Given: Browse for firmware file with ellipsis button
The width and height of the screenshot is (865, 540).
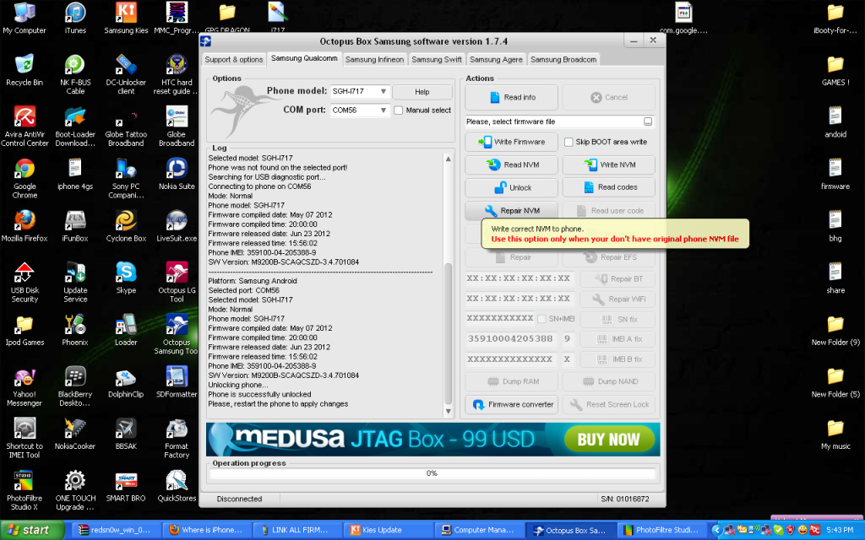Looking at the screenshot, I should 648,121.
